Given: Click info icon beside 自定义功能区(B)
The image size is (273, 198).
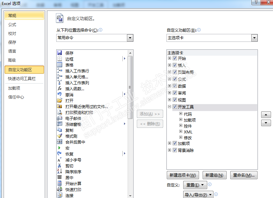Looking at the screenshot, I should 199,30.
